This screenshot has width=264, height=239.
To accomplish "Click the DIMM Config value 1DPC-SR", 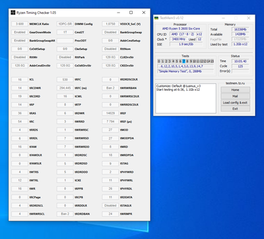I will tap(65, 24).
